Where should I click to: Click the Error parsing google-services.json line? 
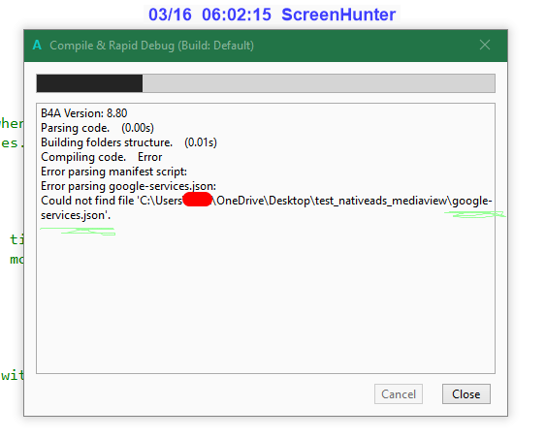click(128, 186)
